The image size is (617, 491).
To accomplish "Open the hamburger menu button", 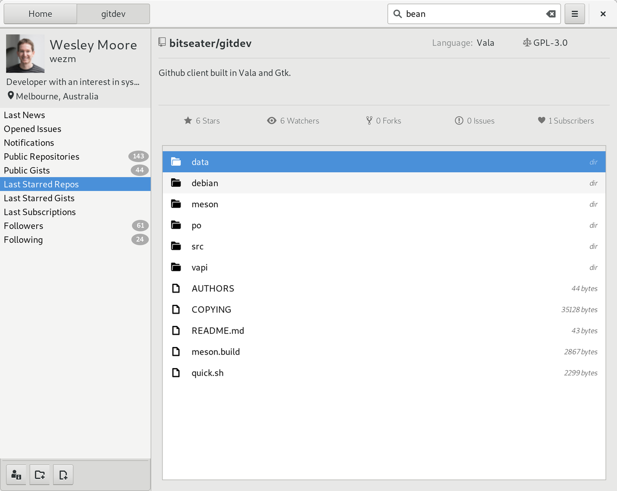I will point(575,14).
